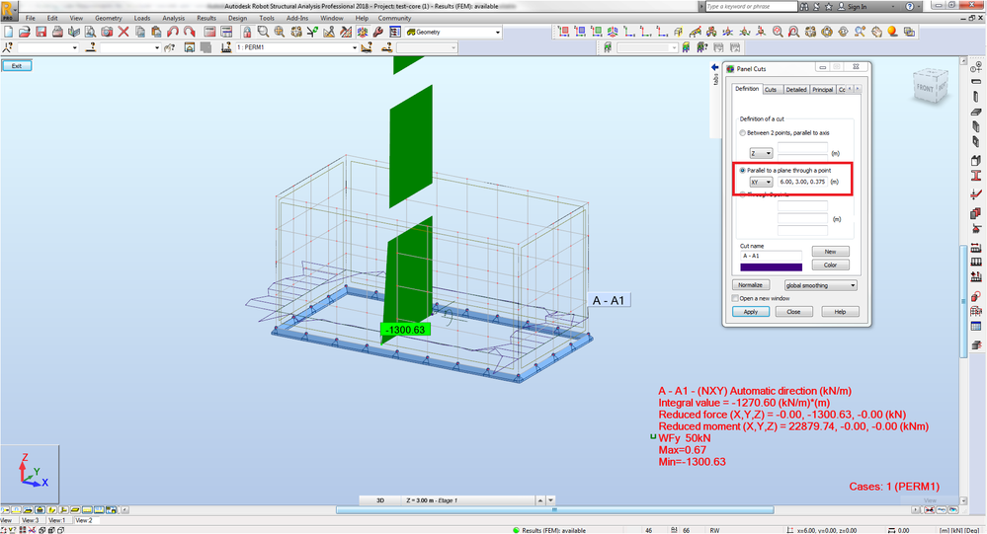Open the Results menu
987x534 pixels.
coord(206,18)
